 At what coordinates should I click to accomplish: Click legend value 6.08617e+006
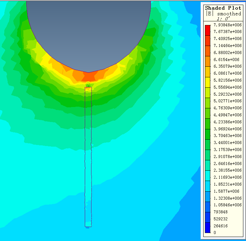(228, 73)
